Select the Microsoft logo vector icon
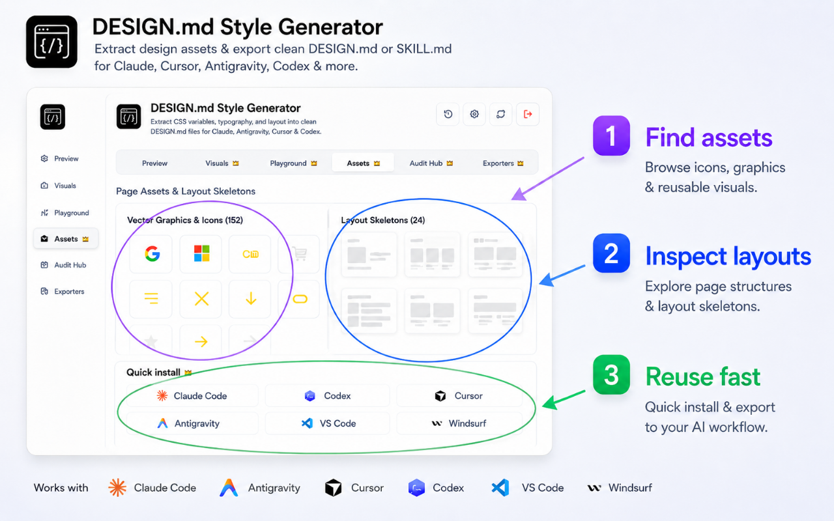Viewport: 834px width, 521px height. (201, 254)
